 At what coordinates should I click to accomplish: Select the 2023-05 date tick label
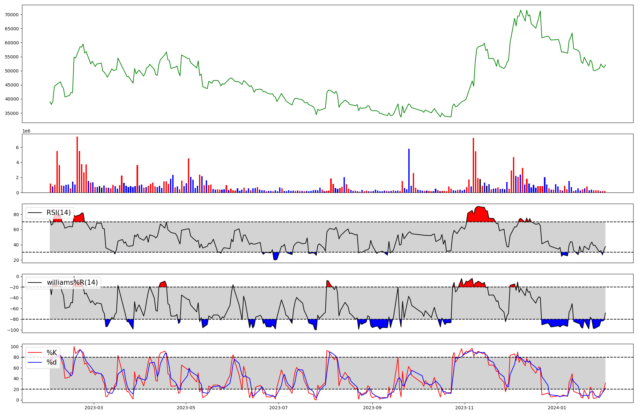pyautogui.click(x=186, y=408)
